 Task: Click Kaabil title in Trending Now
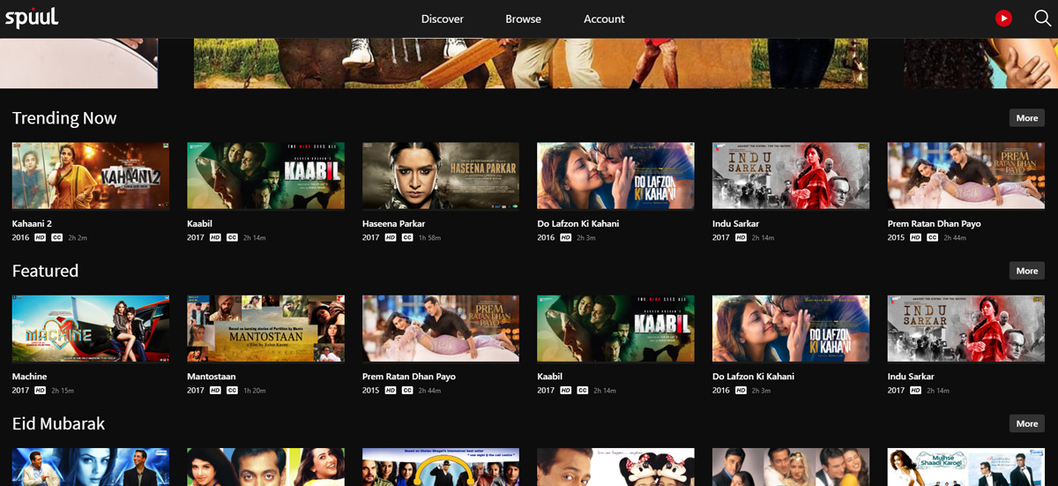coord(198,224)
